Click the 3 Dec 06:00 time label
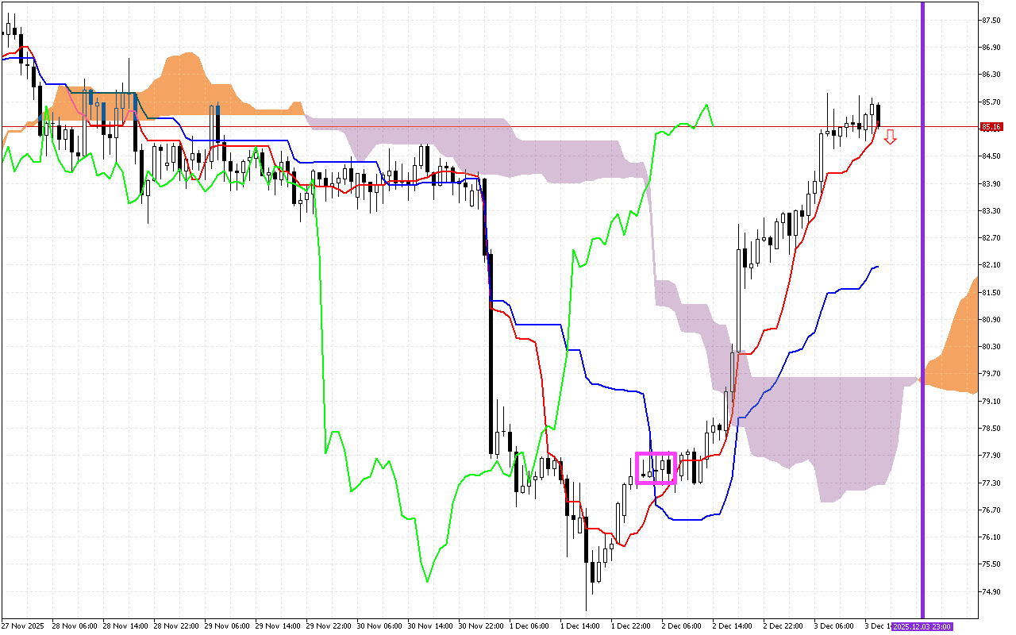Screen dimensions: 1016x635 pos(833,626)
